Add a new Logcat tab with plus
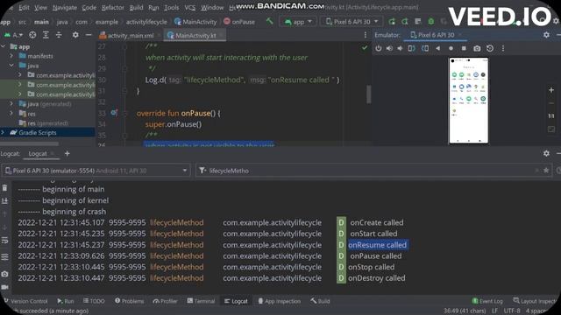 [x=67, y=154]
